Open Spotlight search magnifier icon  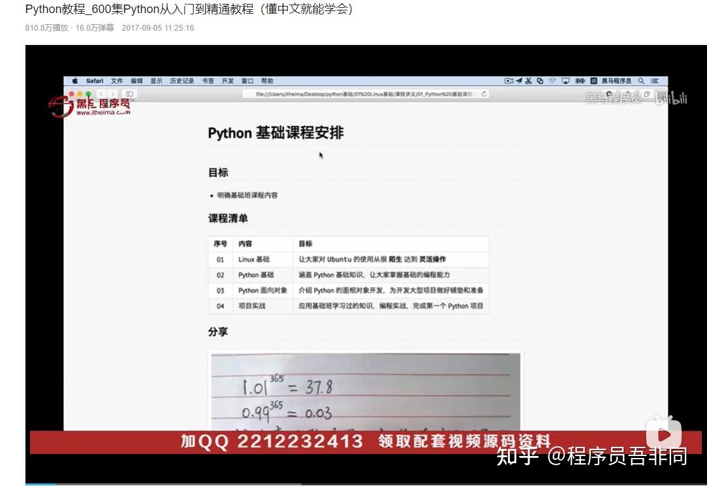tap(641, 81)
